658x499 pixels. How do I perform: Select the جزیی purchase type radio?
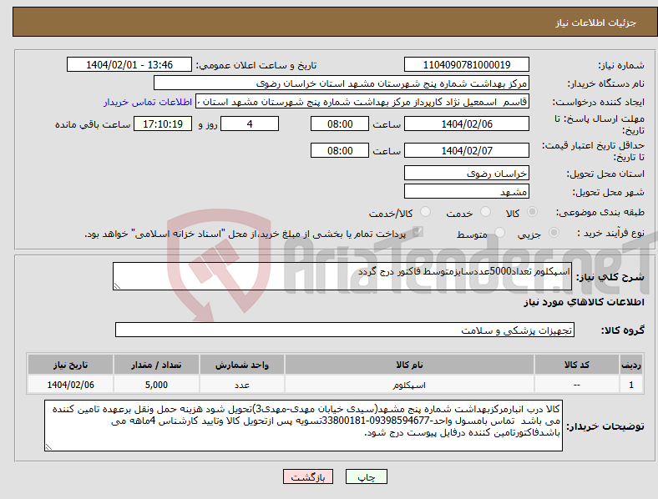(554, 232)
